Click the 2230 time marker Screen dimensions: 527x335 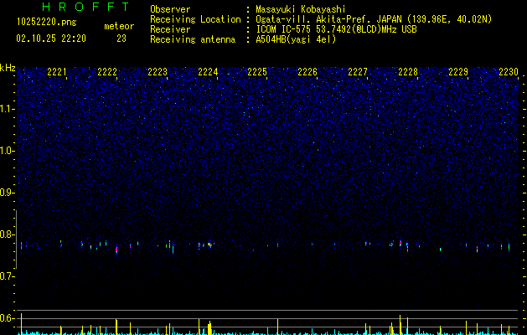(x=509, y=72)
